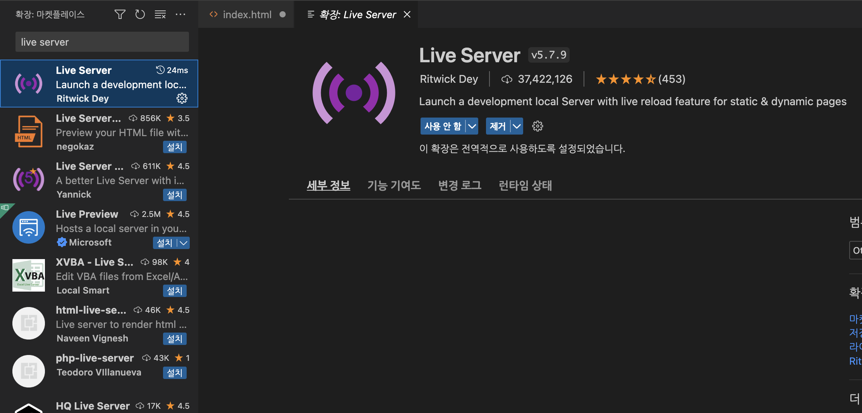862x413 pixels.
Task: Open the 세부 정보 tab
Action: click(x=328, y=185)
